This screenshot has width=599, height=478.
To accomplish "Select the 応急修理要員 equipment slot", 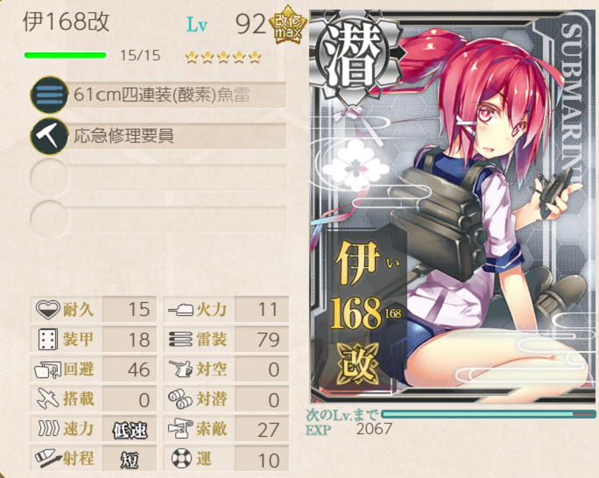I will (159, 136).
